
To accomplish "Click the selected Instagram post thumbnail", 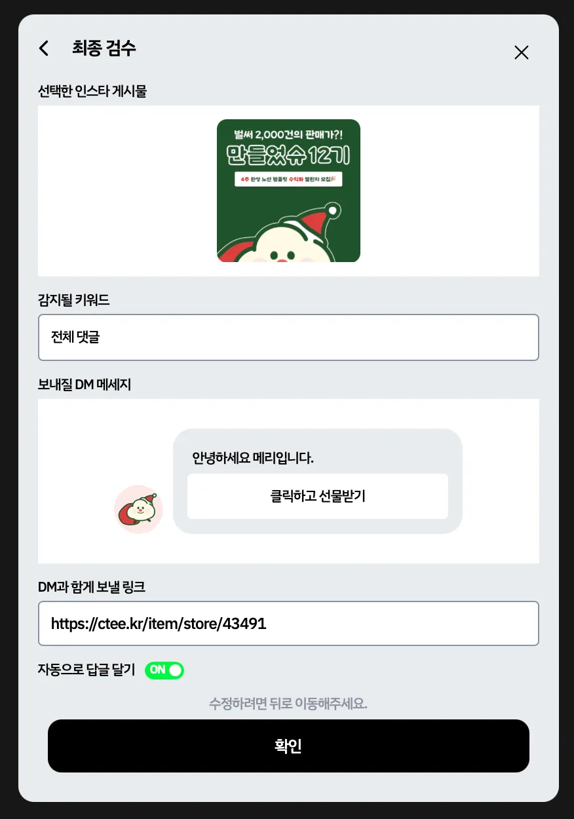I will click(288, 191).
